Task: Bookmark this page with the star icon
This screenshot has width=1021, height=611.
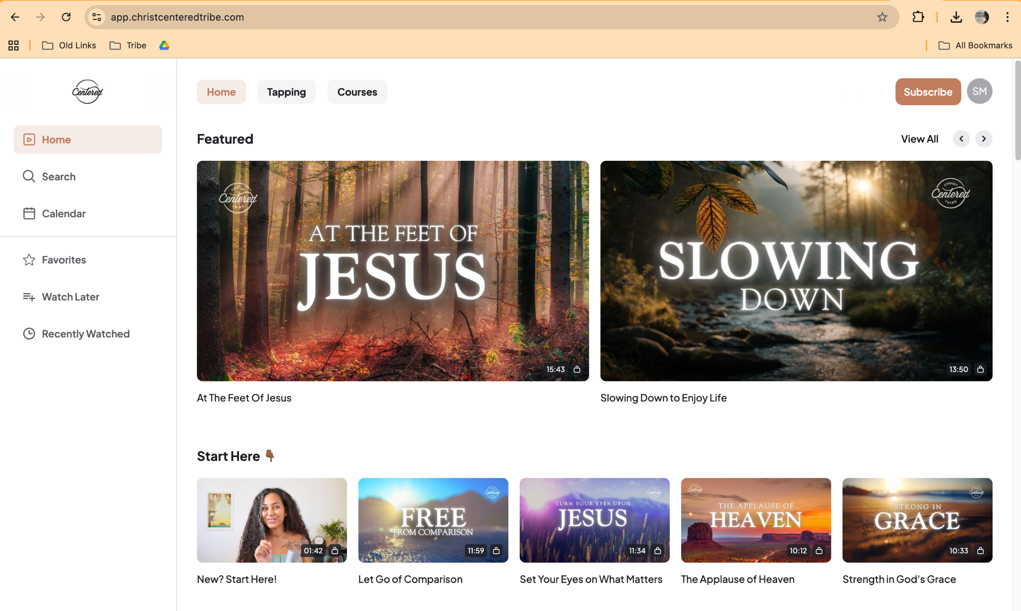Action: click(882, 17)
